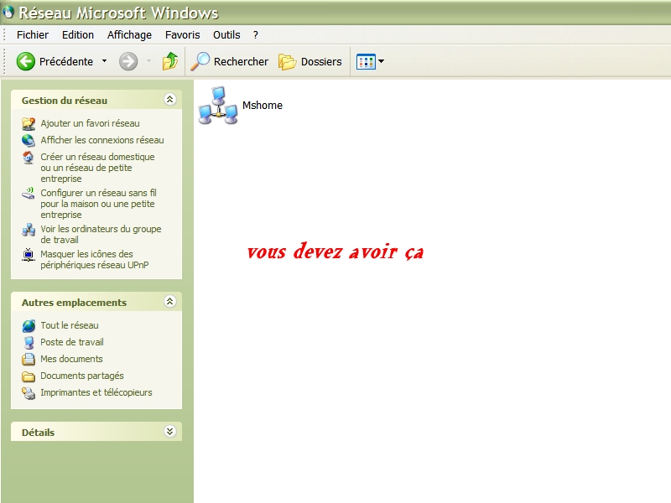Click the greyed forward arrow icon
Image resolution: width=671 pixels, height=503 pixels.
coord(128,61)
